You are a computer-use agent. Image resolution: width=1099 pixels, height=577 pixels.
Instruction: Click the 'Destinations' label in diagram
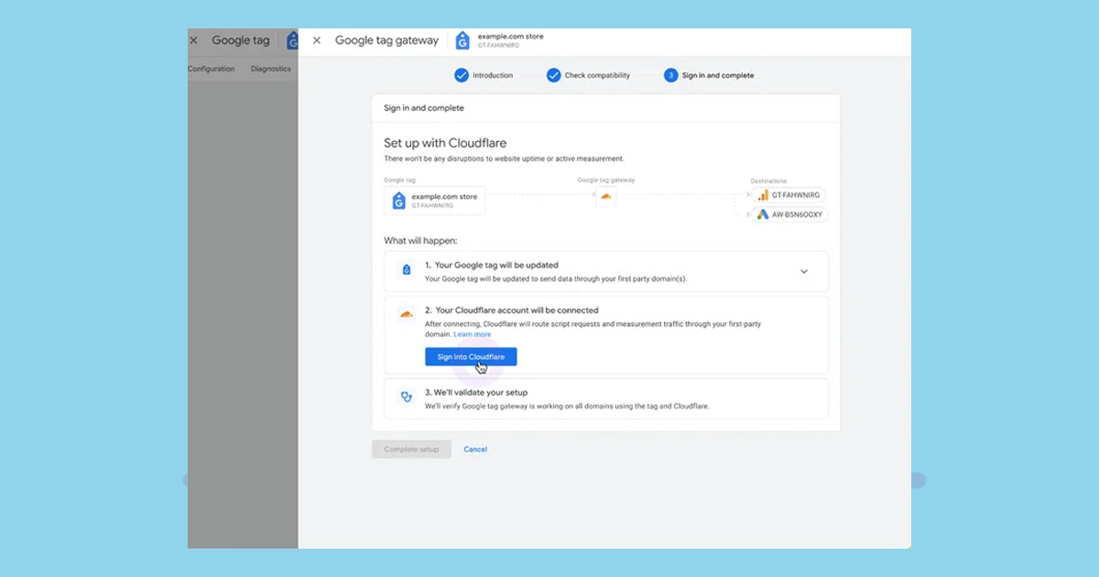[x=768, y=181]
